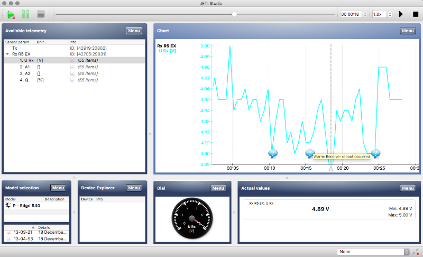This screenshot has height=257, width=423.
Task: Collapse the Rx R5 EX tree node
Action: [7, 54]
